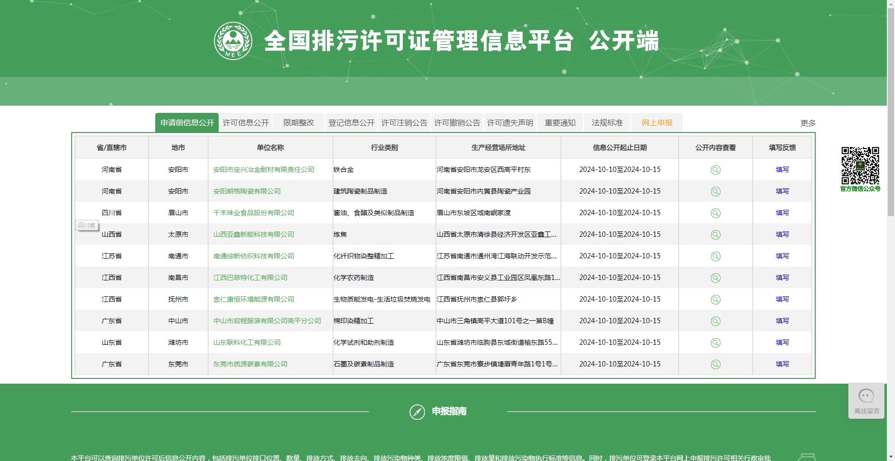
Task: Click the compass icon beside 申报指南
Action: (x=417, y=412)
